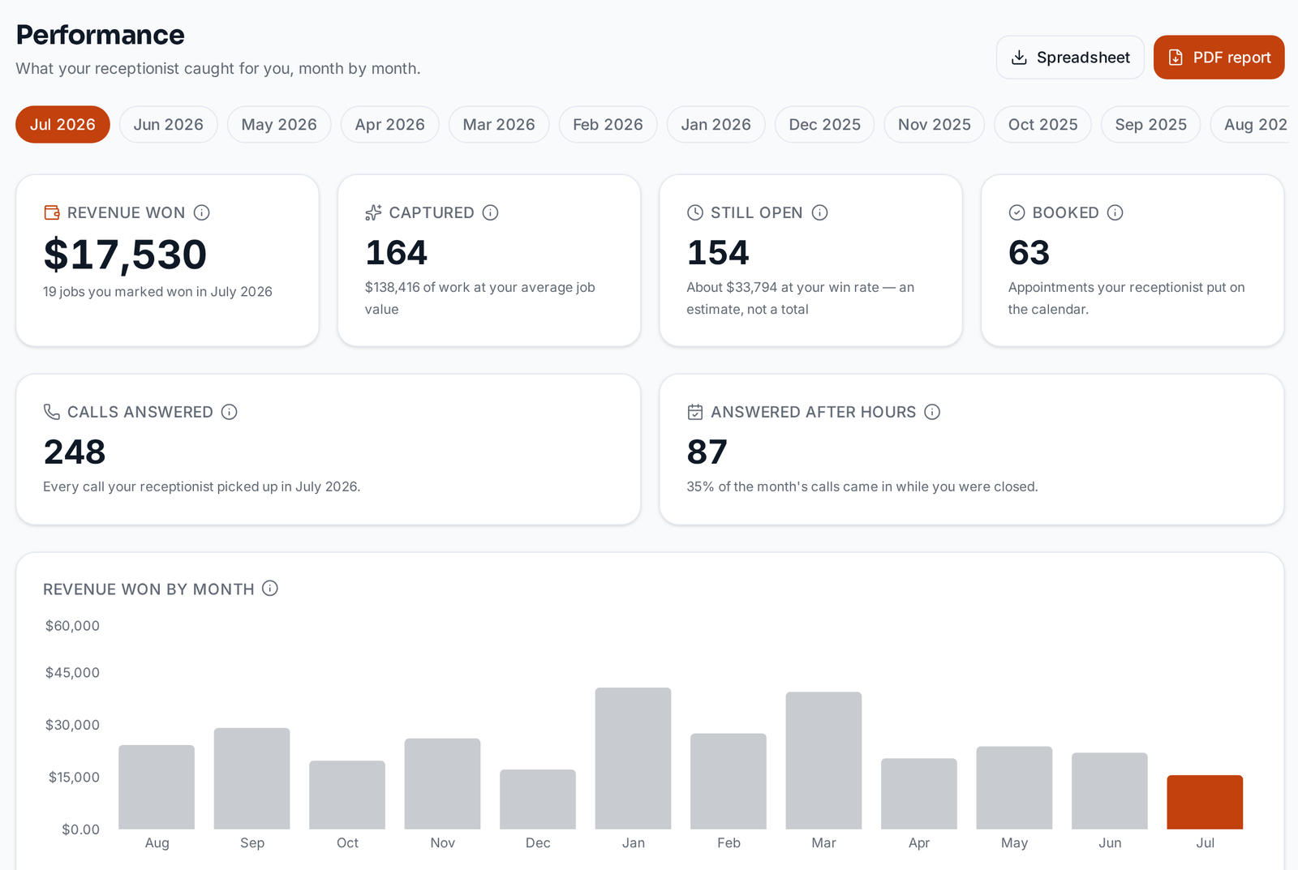The height and width of the screenshot is (870, 1298).
Task: Download the Spreadsheet export
Action: [1070, 58]
